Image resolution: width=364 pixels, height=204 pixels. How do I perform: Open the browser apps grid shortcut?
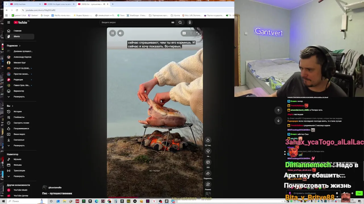(x=7, y=15)
